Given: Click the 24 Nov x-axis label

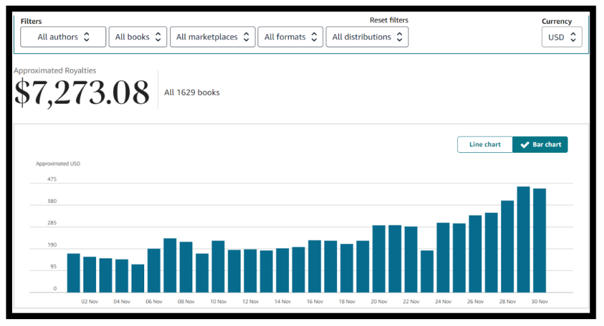Looking at the screenshot, I should (443, 301).
